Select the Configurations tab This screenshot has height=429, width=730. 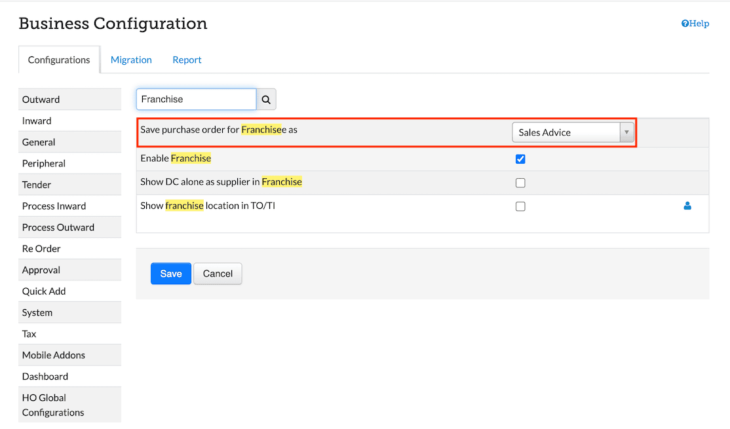tap(59, 60)
